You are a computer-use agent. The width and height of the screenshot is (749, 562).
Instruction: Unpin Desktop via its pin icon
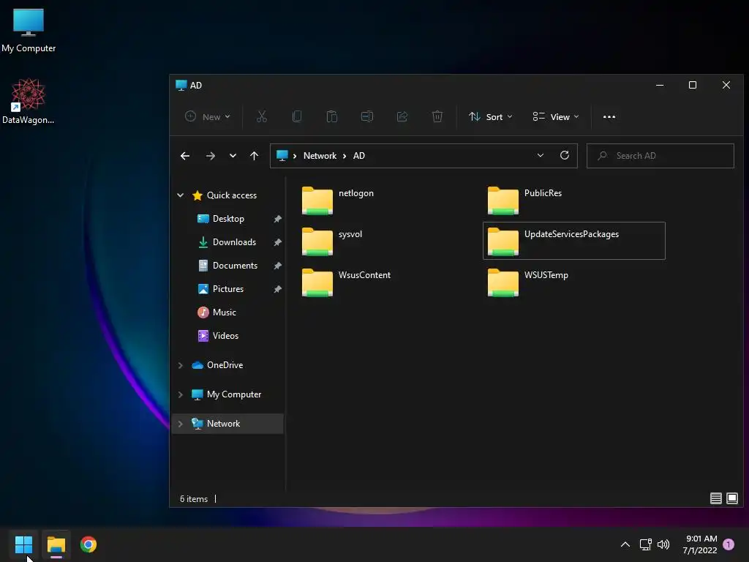point(277,219)
